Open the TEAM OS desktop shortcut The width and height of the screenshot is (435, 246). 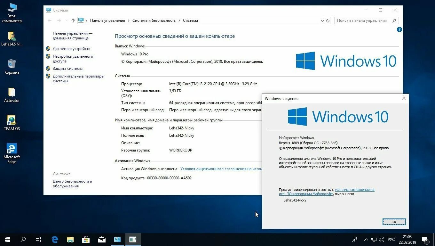click(12, 123)
